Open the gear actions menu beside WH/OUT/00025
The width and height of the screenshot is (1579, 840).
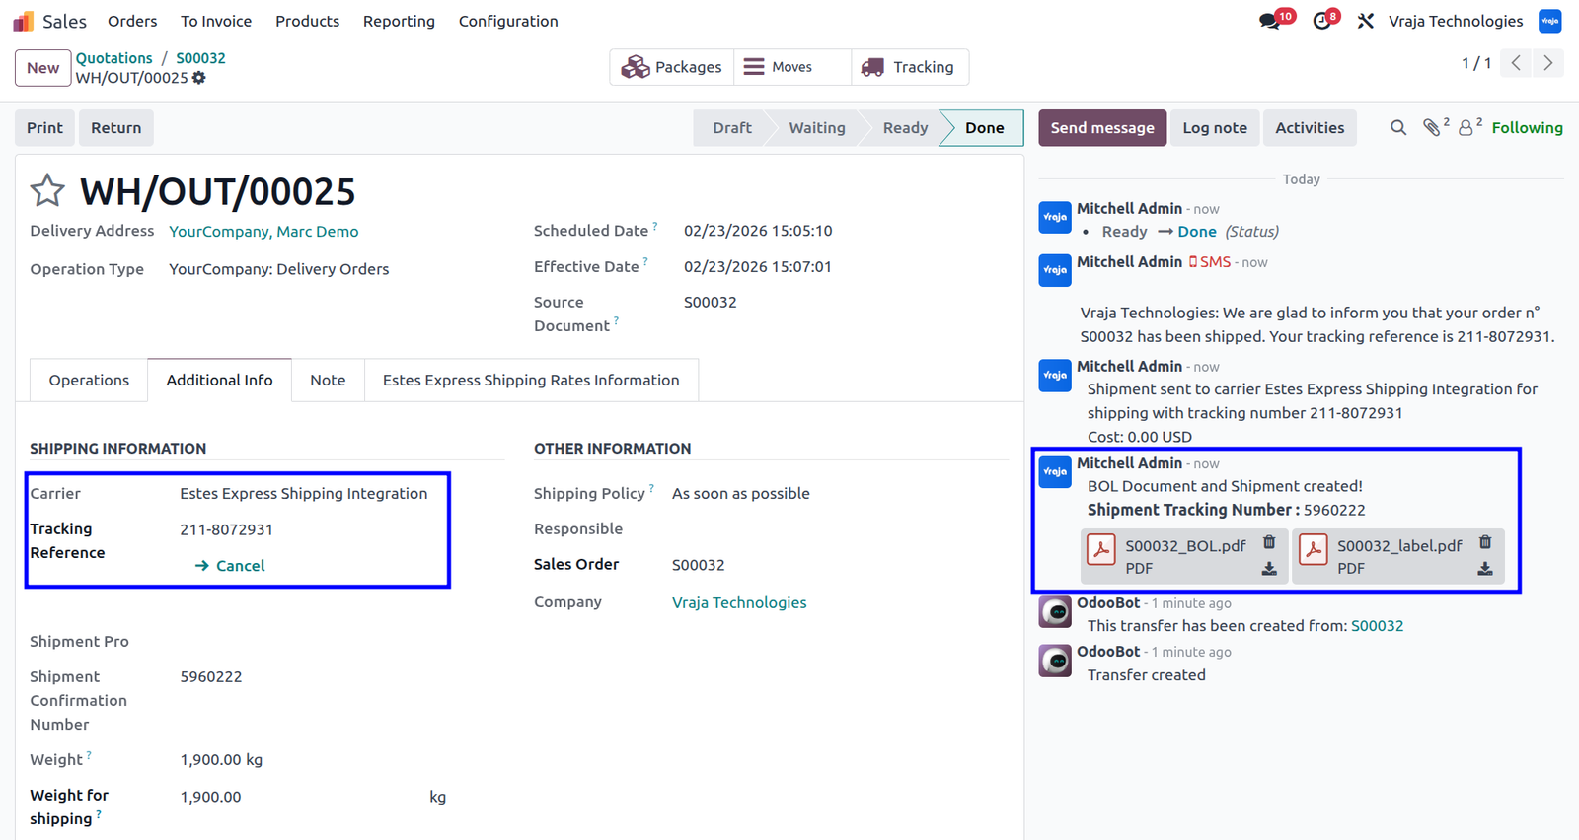click(x=199, y=78)
